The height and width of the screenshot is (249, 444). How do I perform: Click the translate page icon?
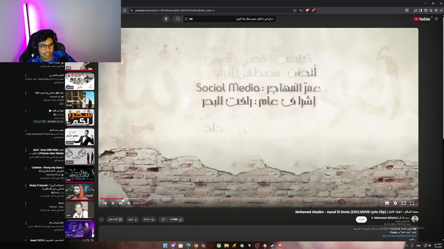pyautogui.click(x=301, y=10)
